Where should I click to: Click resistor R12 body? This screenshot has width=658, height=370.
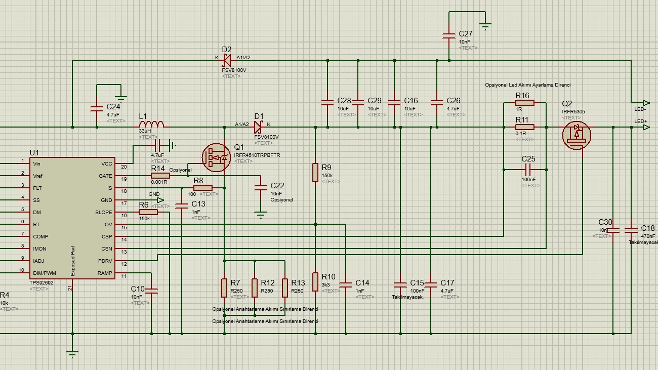255,288
